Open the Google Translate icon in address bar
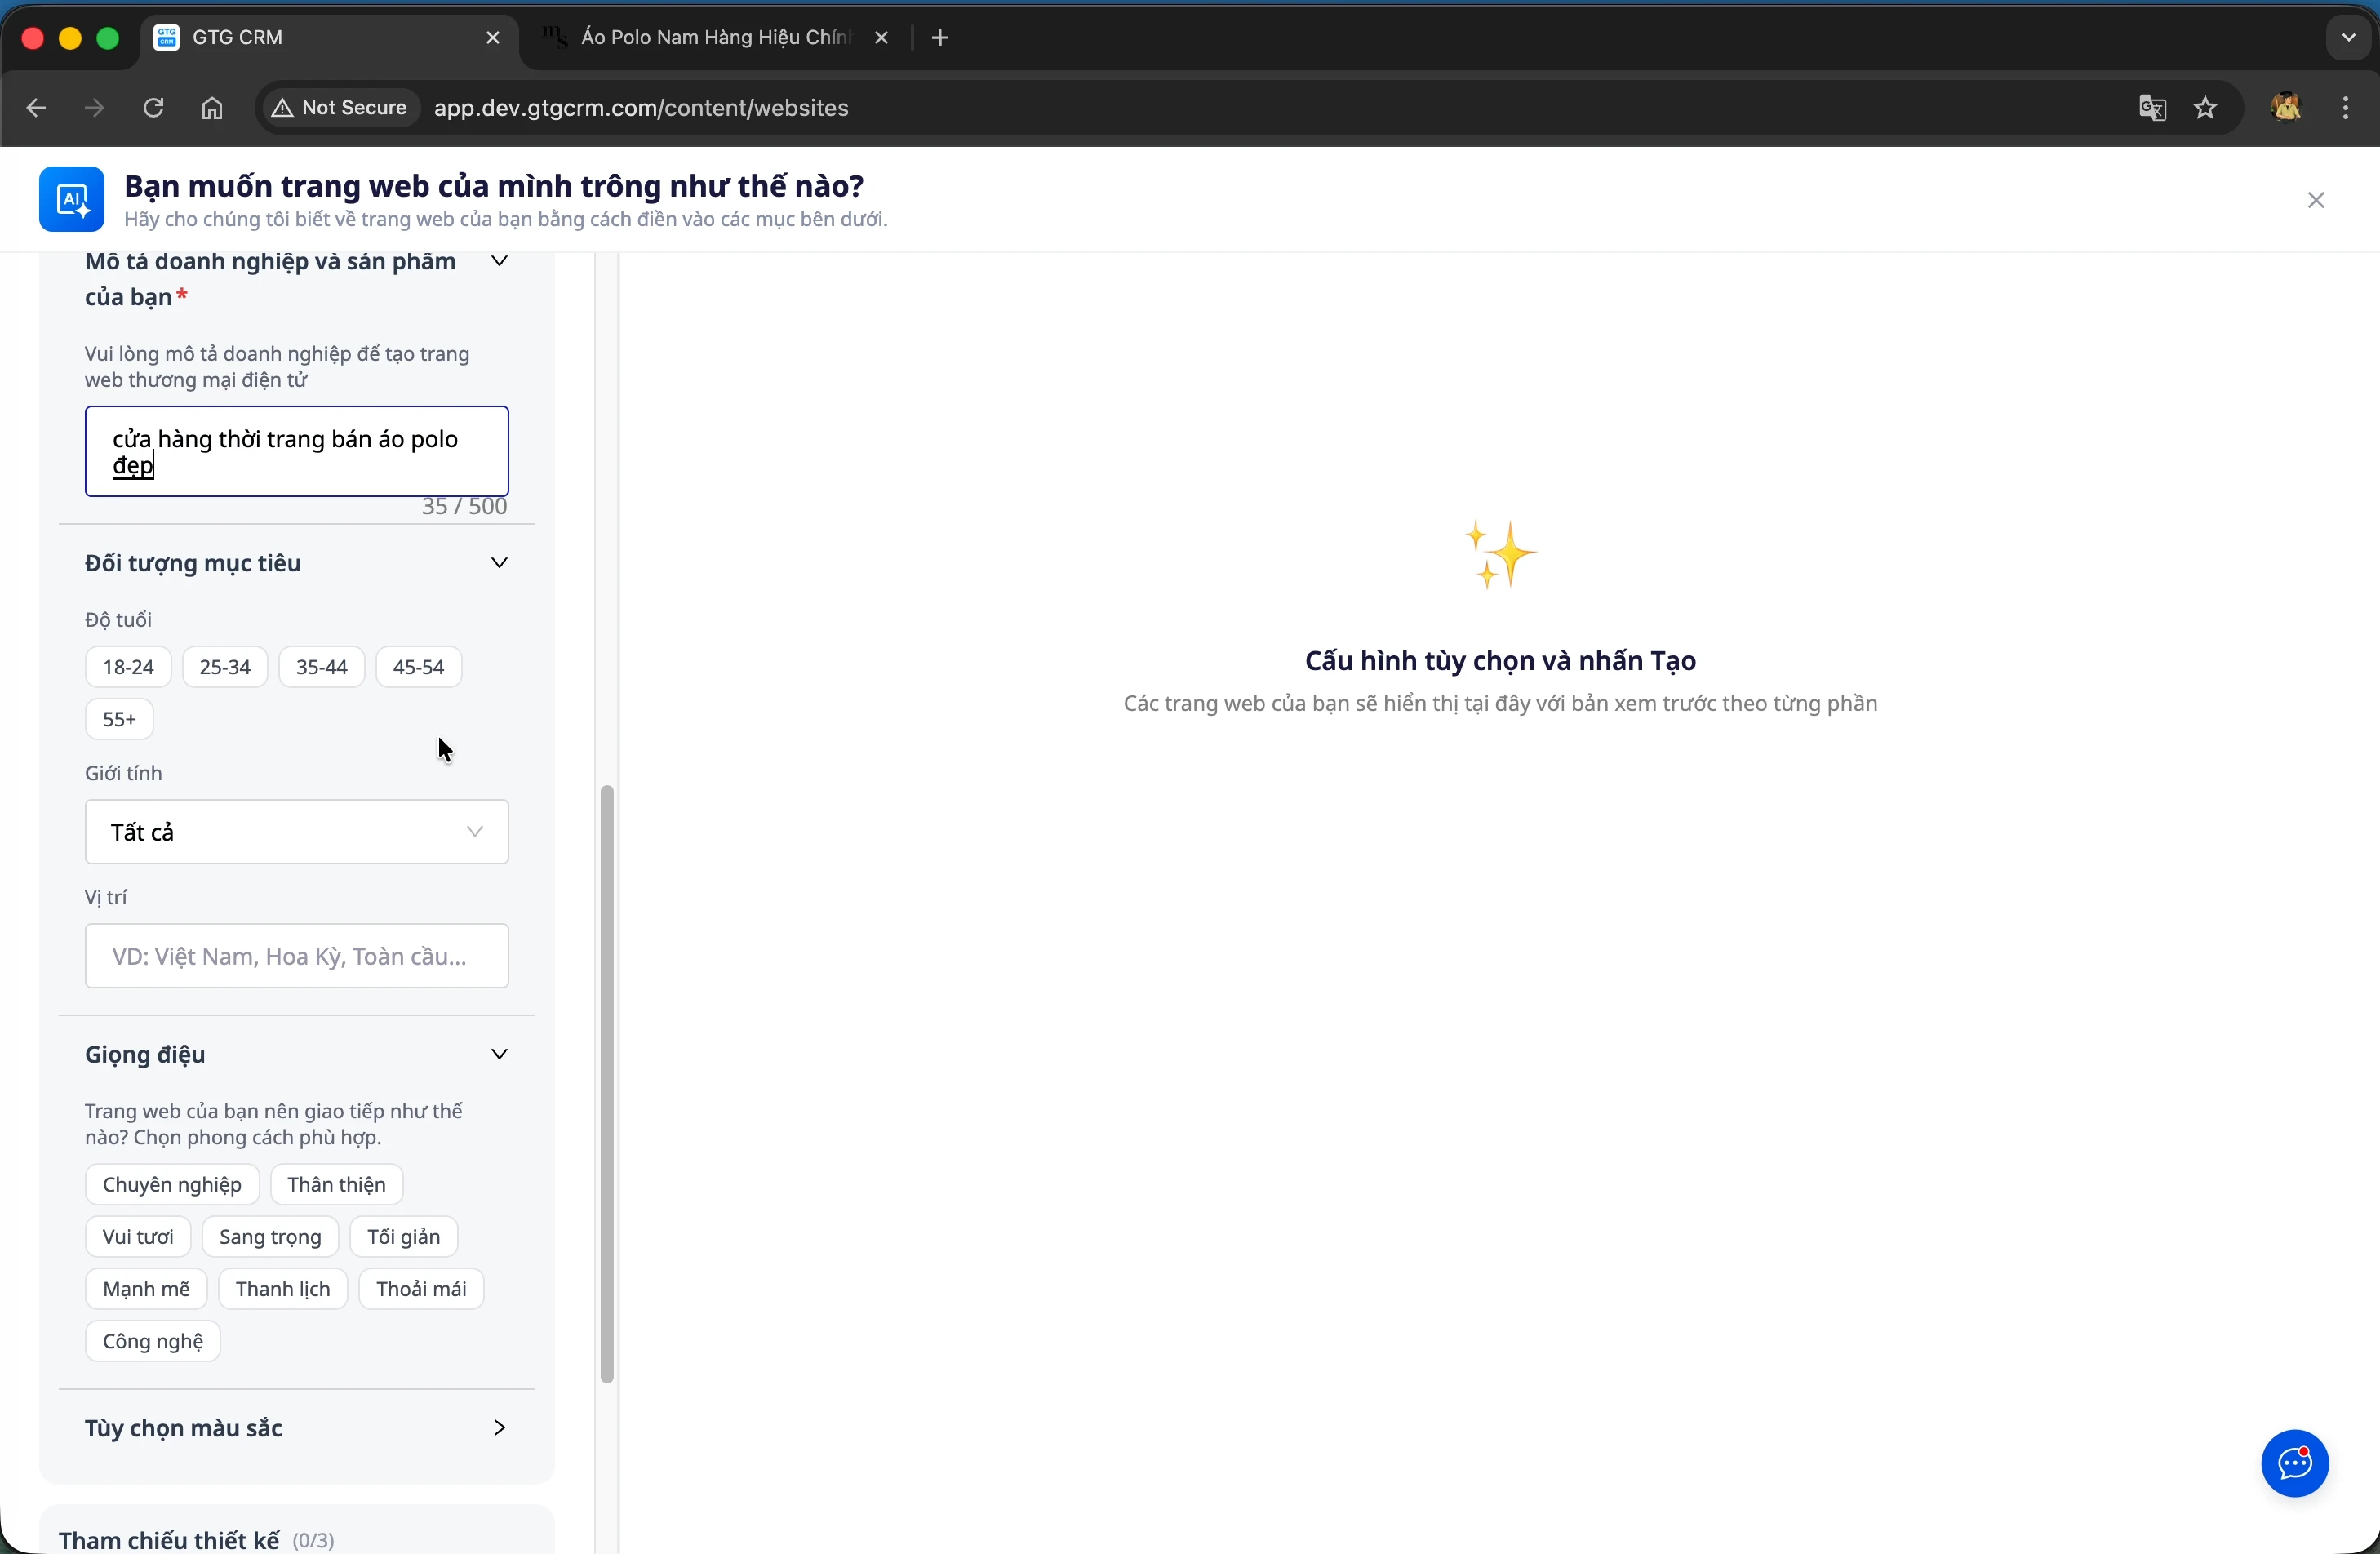The height and width of the screenshot is (1554, 2380). (x=2151, y=108)
